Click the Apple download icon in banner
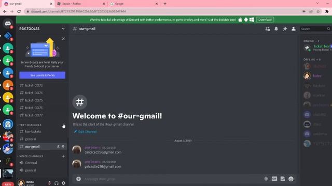This screenshot has height=186, width=332. pos(240,20)
